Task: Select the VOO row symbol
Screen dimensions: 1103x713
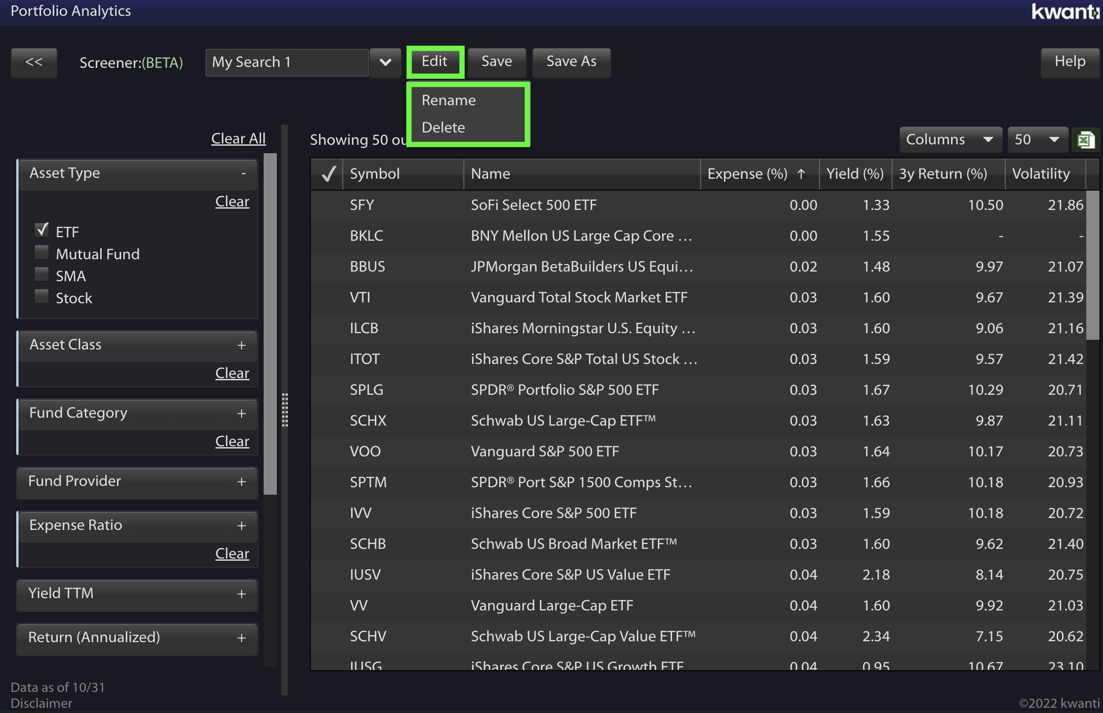Action: pos(365,452)
